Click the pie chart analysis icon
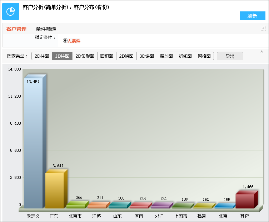The image size is (269, 222). [x=11, y=11]
